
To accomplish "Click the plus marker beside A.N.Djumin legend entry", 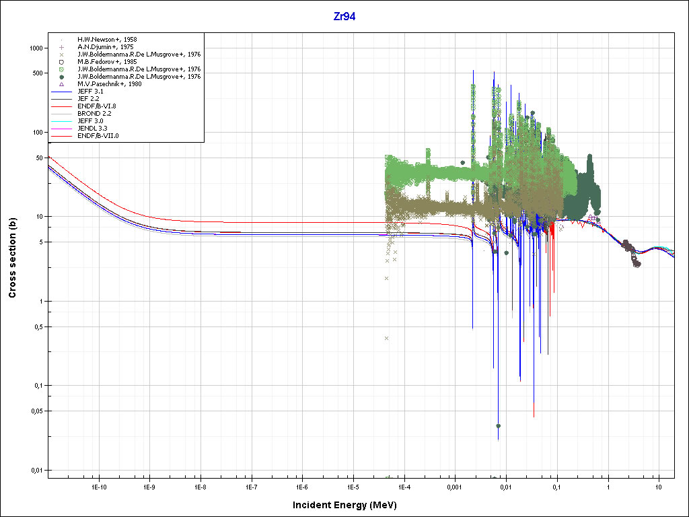I will point(61,47).
